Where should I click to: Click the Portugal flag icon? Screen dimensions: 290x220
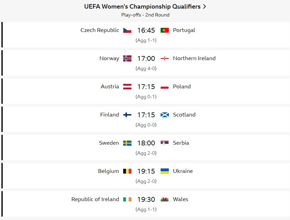[165, 30]
